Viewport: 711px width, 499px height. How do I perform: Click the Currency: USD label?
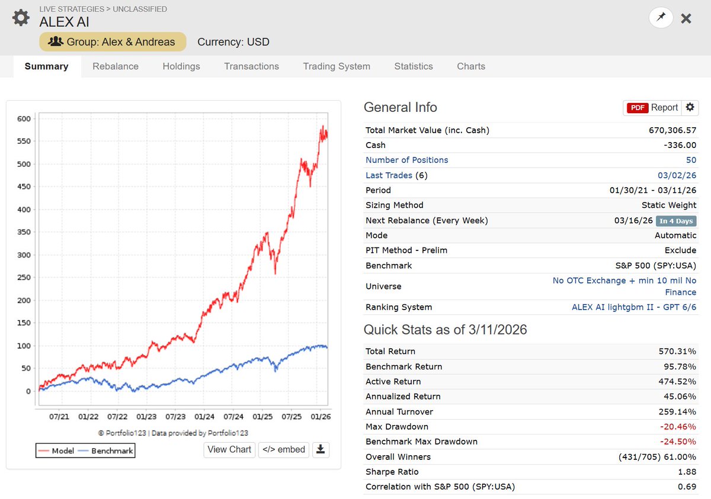click(233, 42)
